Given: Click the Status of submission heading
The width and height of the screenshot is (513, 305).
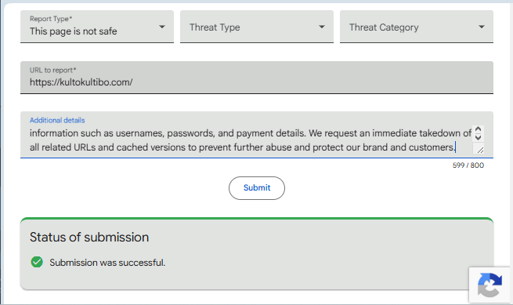Looking at the screenshot, I should click(x=89, y=238).
